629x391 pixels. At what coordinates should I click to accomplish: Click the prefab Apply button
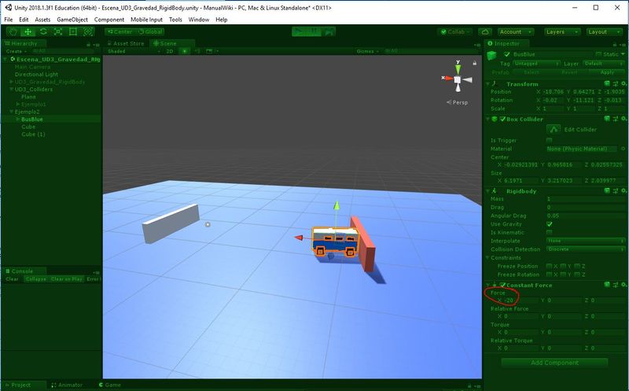pos(607,72)
